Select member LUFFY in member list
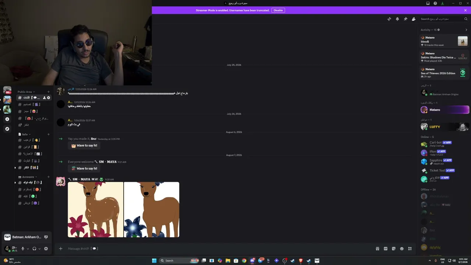 pos(445,127)
